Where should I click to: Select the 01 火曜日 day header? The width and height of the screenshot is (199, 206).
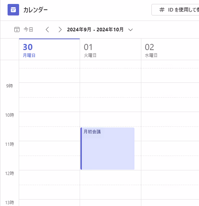pos(110,49)
